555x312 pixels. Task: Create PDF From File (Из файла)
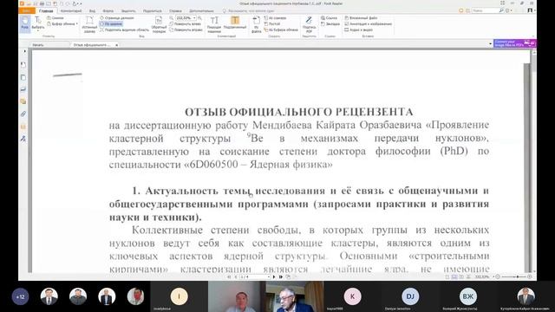coord(257,24)
